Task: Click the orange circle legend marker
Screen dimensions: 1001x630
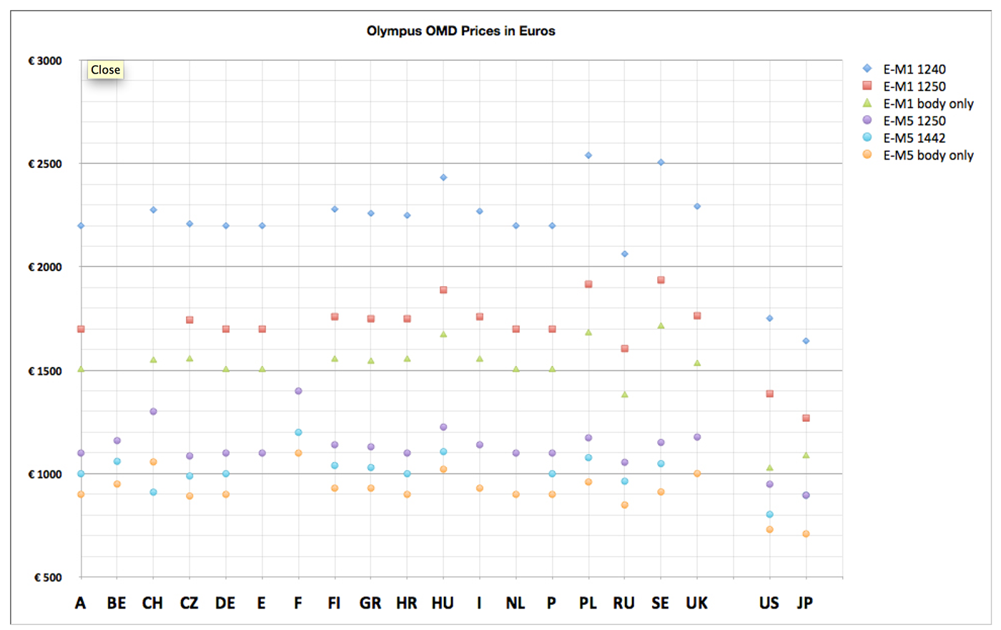Action: tap(867, 154)
